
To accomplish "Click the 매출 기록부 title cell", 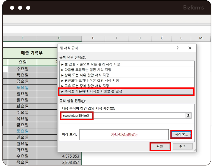I will [x=32, y=53].
